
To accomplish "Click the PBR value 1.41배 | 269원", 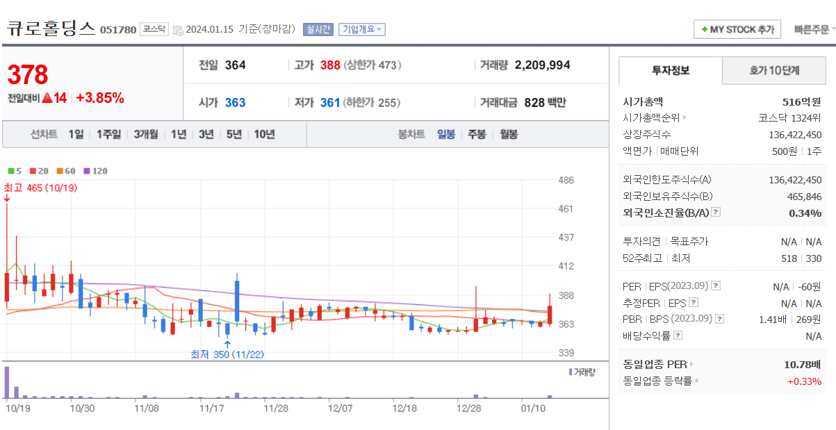I will tap(790, 319).
